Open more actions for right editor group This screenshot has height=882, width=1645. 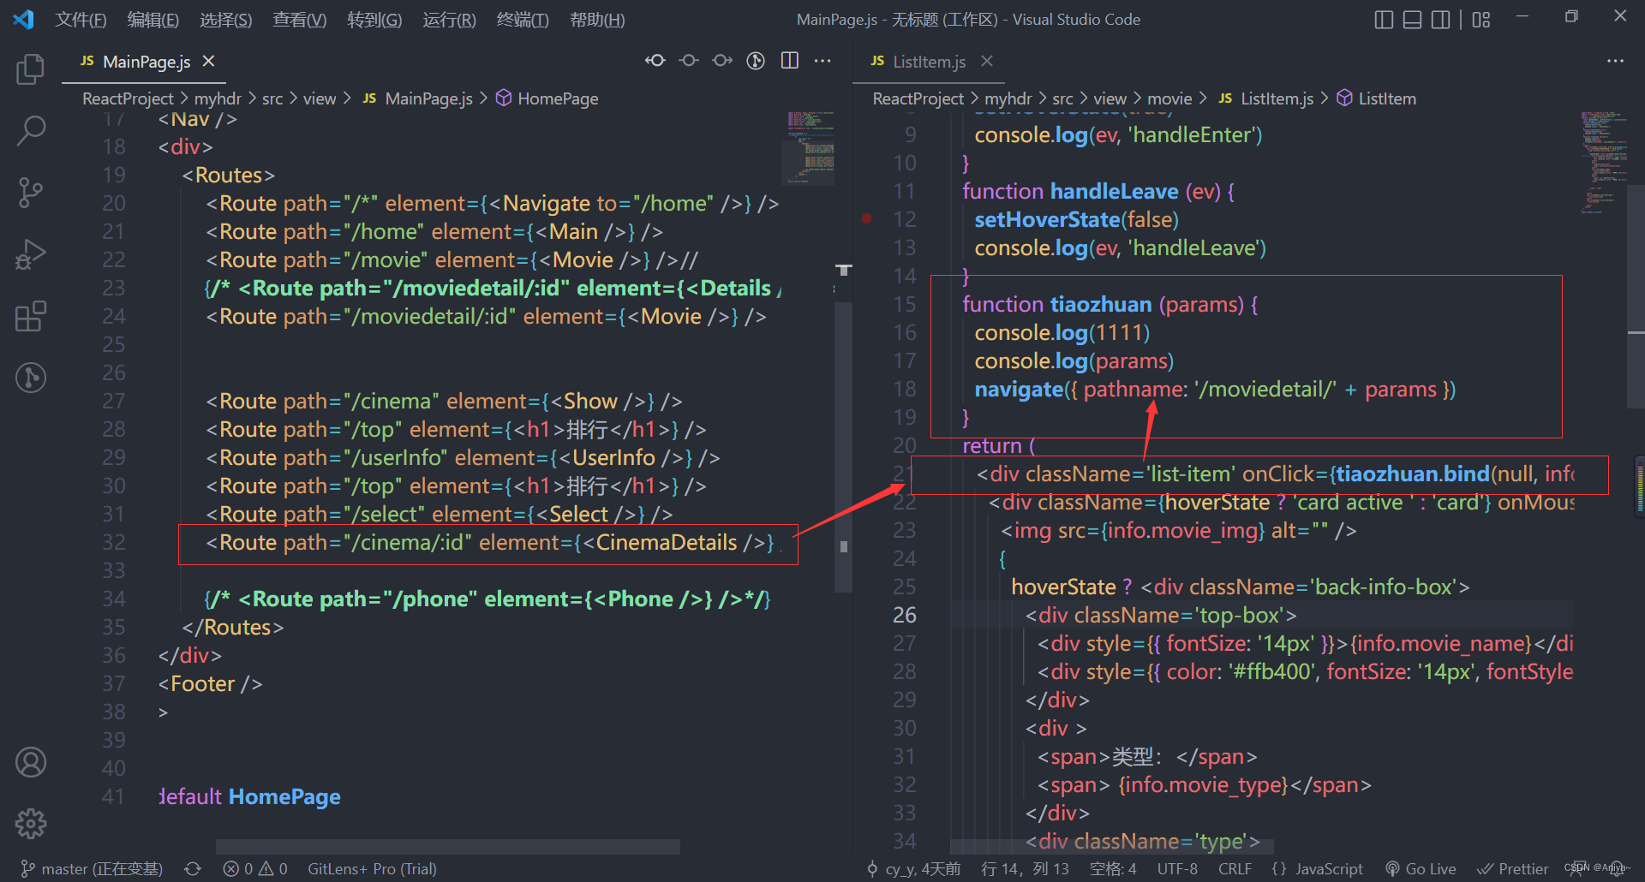click(1615, 61)
